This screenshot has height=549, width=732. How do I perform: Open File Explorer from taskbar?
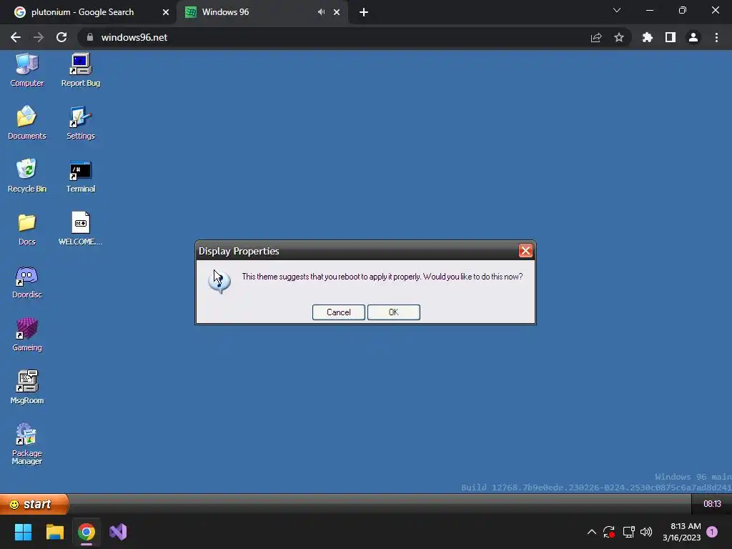tap(54, 532)
